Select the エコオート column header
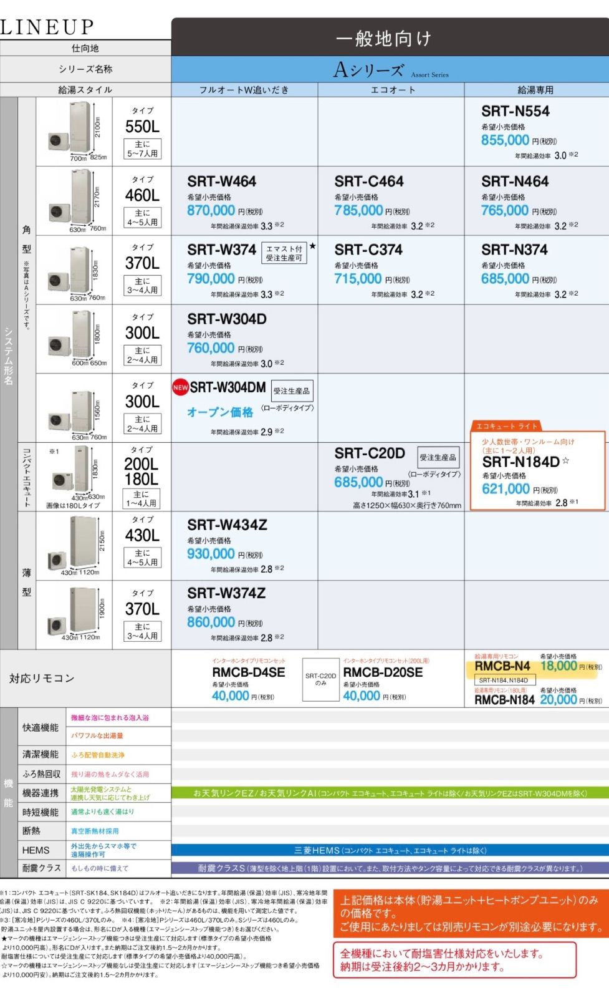Viewport: 609px width, 998px height. pyautogui.click(x=392, y=90)
